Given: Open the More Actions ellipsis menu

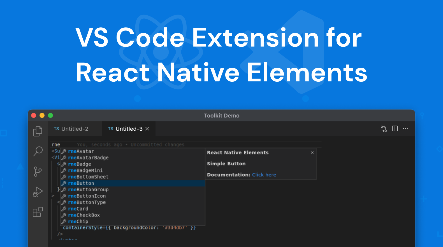Looking at the screenshot, I should pos(405,129).
